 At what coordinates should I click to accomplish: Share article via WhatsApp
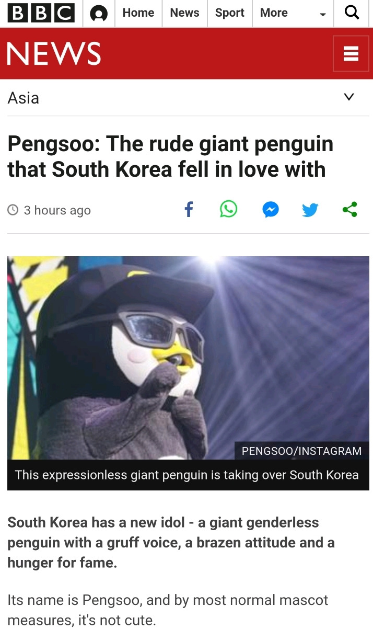(228, 210)
